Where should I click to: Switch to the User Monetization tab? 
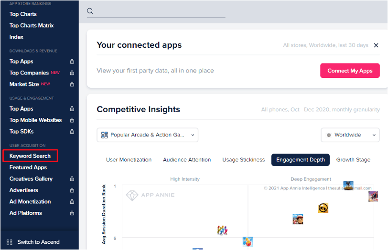[x=129, y=160]
